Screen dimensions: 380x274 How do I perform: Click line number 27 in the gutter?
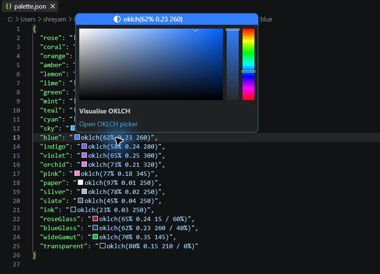coord(16,264)
